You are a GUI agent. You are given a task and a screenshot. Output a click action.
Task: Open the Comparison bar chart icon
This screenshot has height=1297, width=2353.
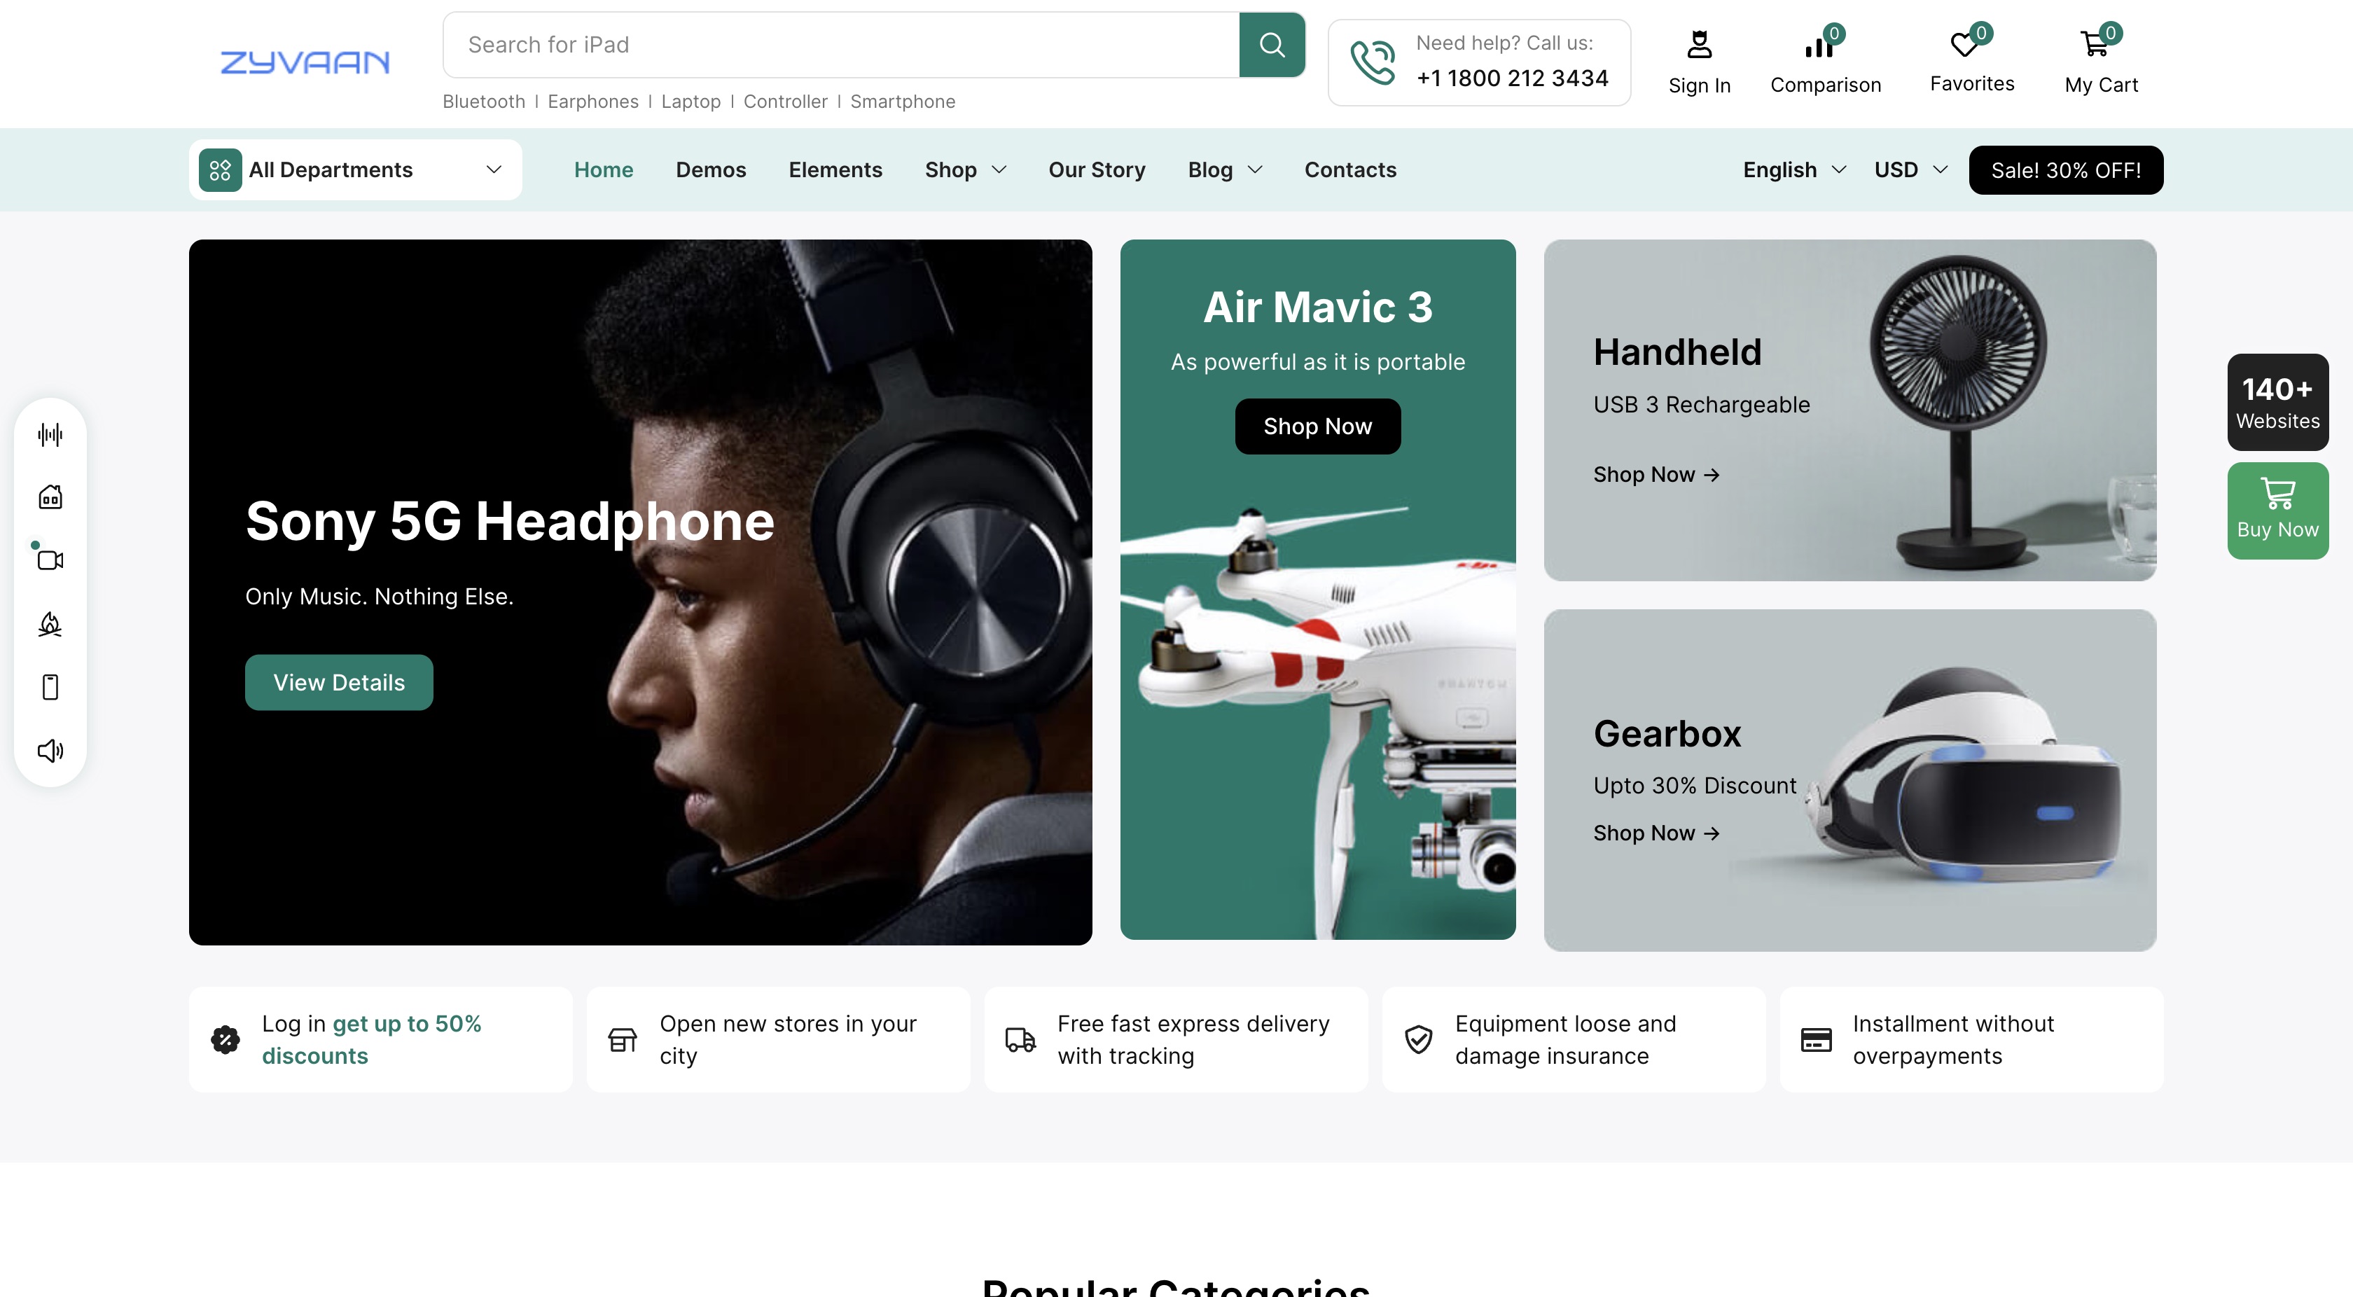click(1819, 46)
